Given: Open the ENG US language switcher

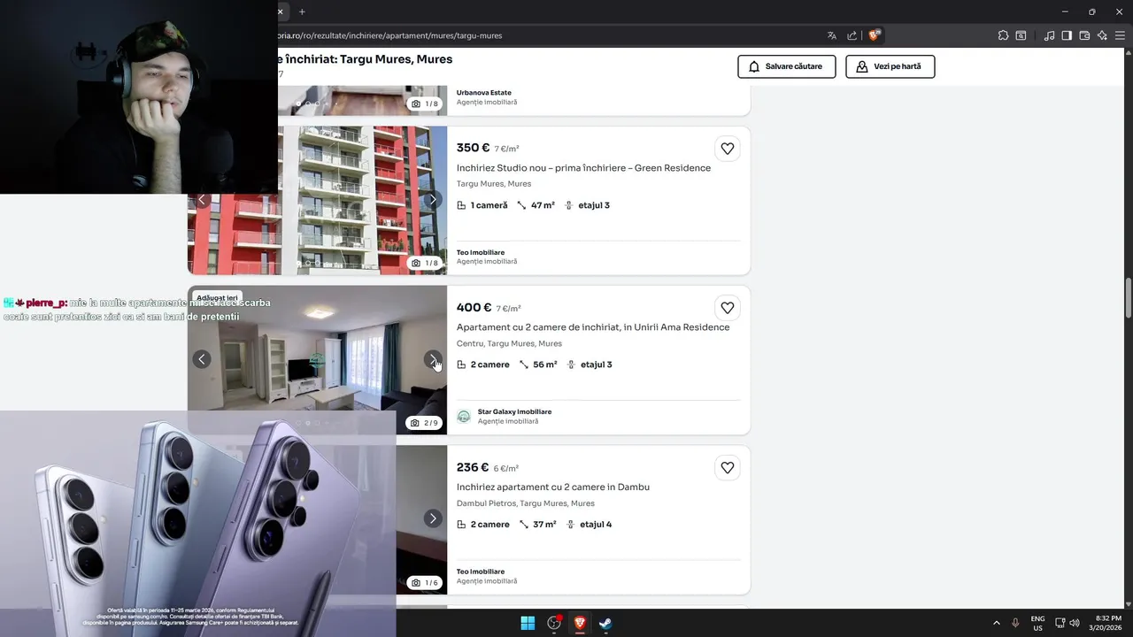Looking at the screenshot, I should 1037,623.
